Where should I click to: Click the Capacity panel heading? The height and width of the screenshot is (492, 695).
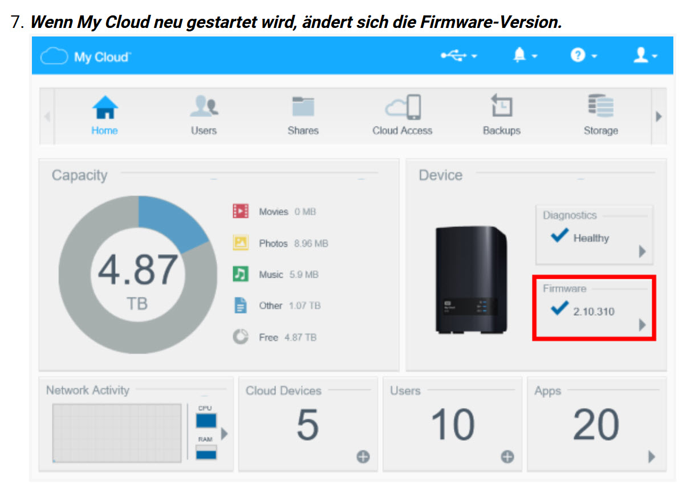tap(79, 175)
